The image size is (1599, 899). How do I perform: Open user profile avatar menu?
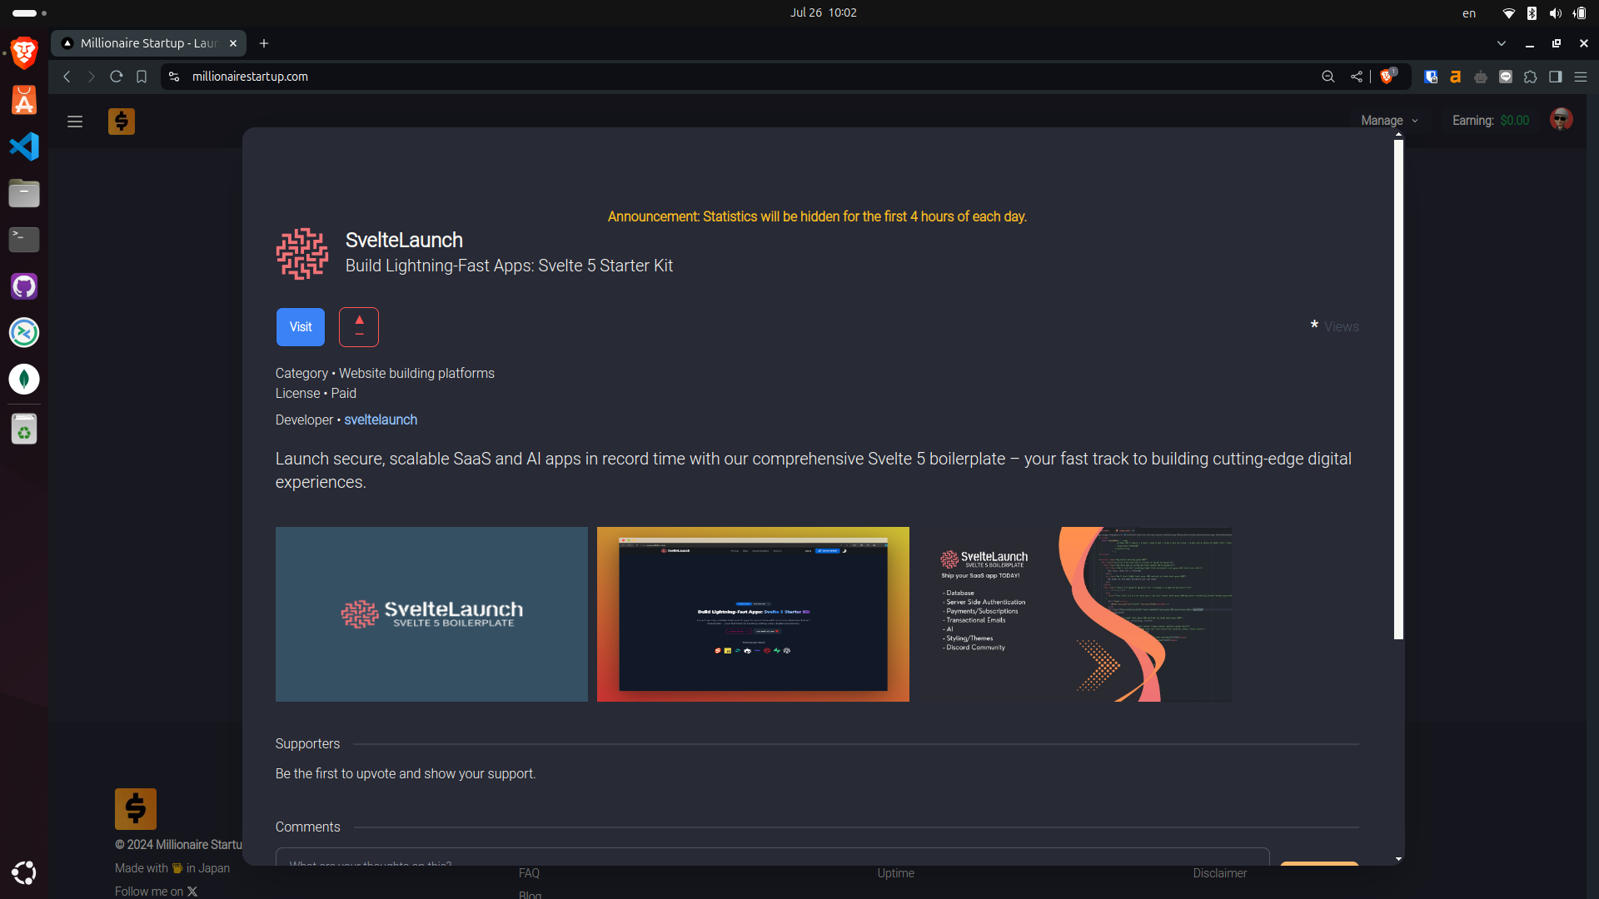point(1562,120)
